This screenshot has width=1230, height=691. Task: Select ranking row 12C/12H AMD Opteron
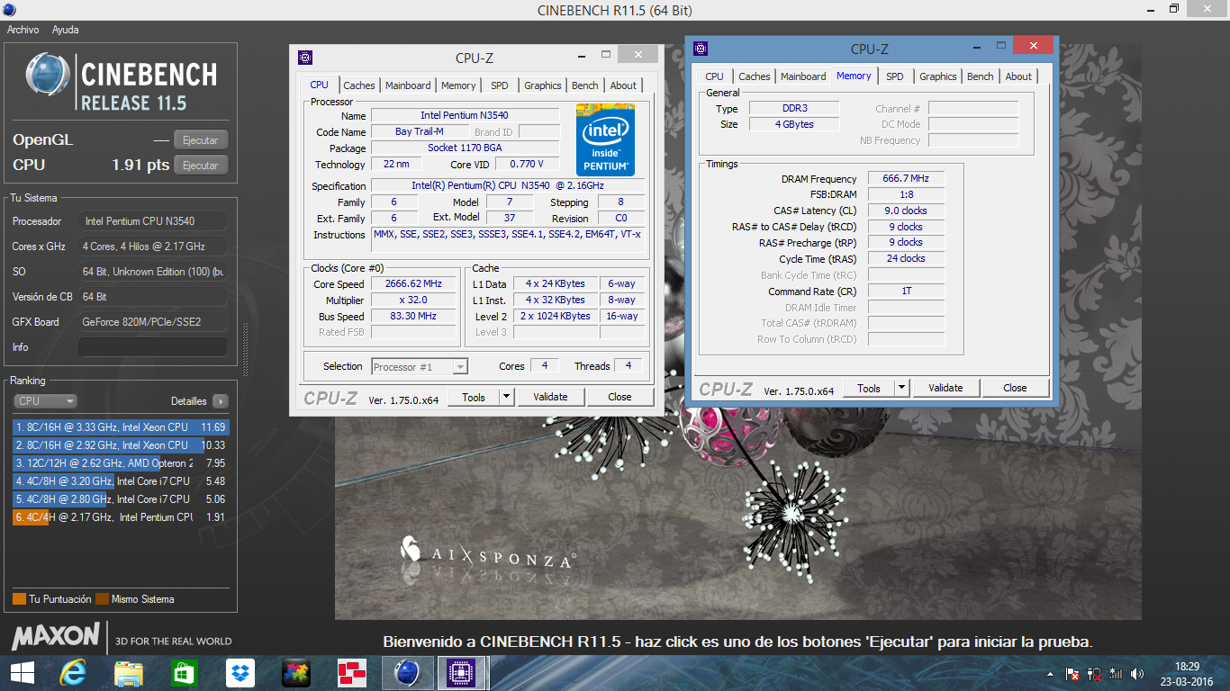click(x=121, y=463)
